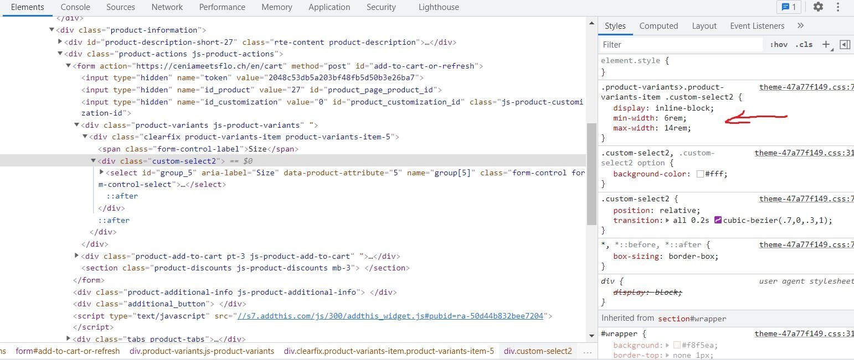This screenshot has width=854, height=360.
Task: Select the form-control-label Size span row
Action: [198, 149]
